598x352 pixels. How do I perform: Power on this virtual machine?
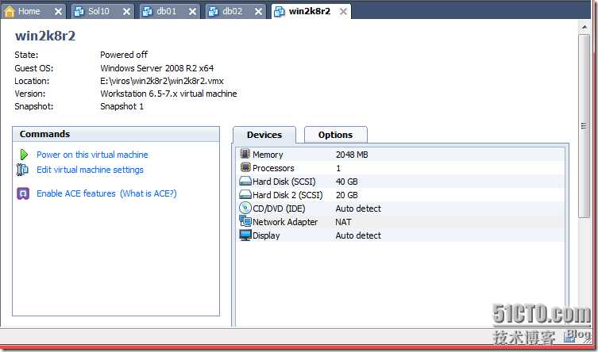click(92, 155)
